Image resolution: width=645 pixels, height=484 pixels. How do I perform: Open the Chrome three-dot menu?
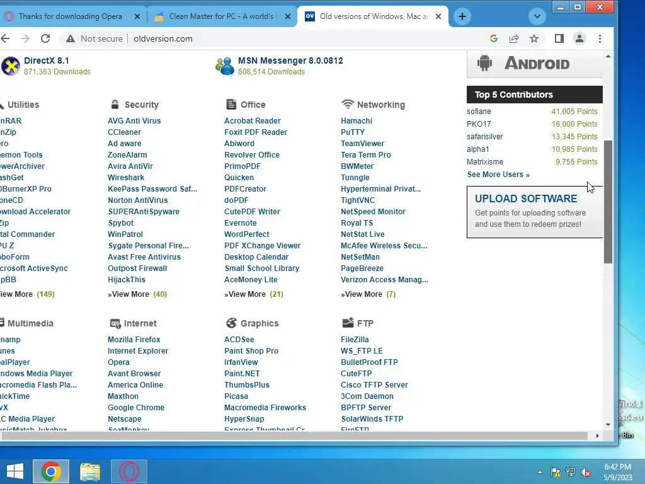coord(600,38)
